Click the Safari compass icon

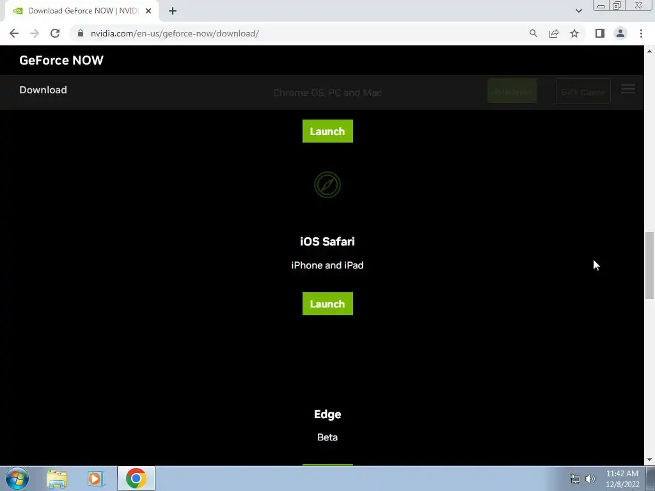click(x=327, y=185)
